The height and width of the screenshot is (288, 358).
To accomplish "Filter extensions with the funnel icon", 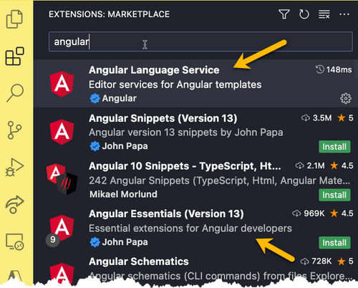I will 284,14.
